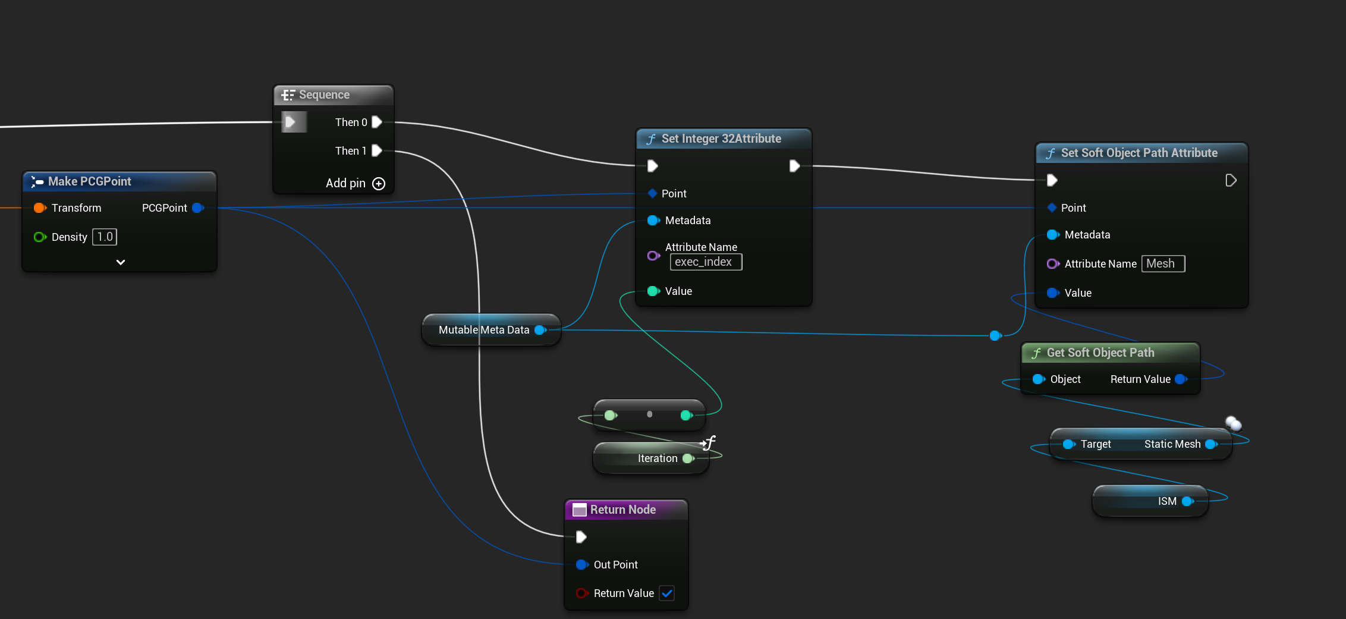The width and height of the screenshot is (1346, 619).
Task: Click the Value pin on Set Integer 32Attribute
Action: 653,291
